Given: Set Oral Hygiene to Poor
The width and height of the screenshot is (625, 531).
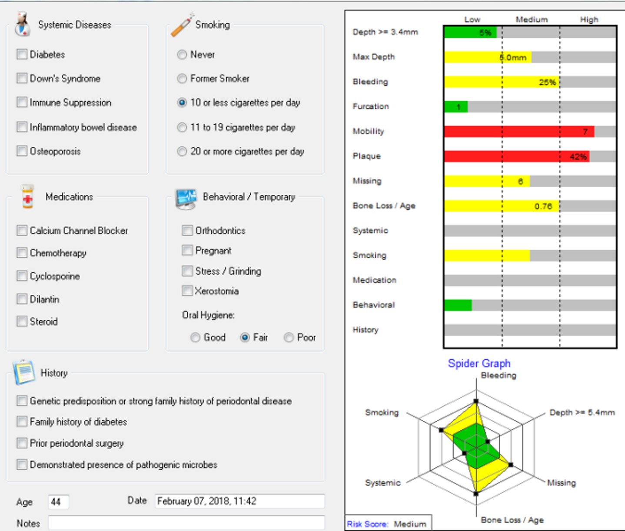Looking at the screenshot, I should coord(289,337).
